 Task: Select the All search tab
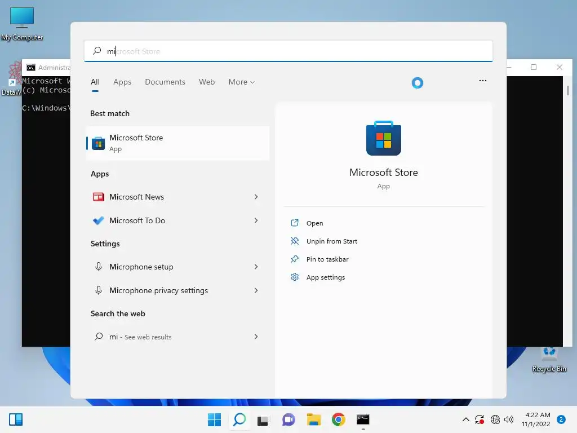tap(95, 82)
